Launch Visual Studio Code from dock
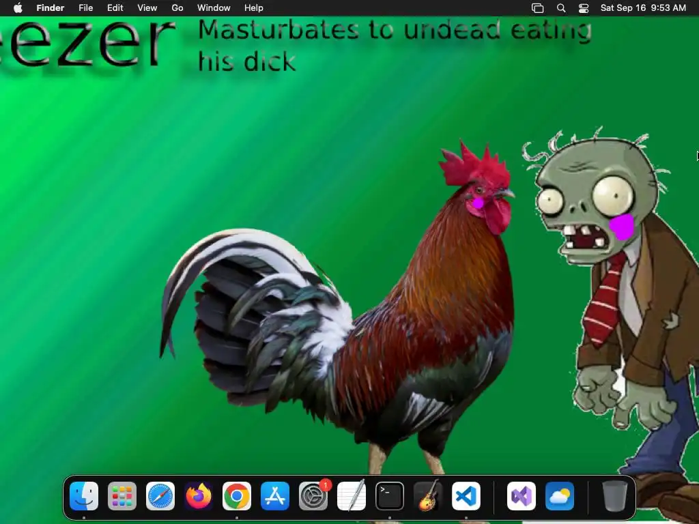The height and width of the screenshot is (524, 699). [466, 496]
